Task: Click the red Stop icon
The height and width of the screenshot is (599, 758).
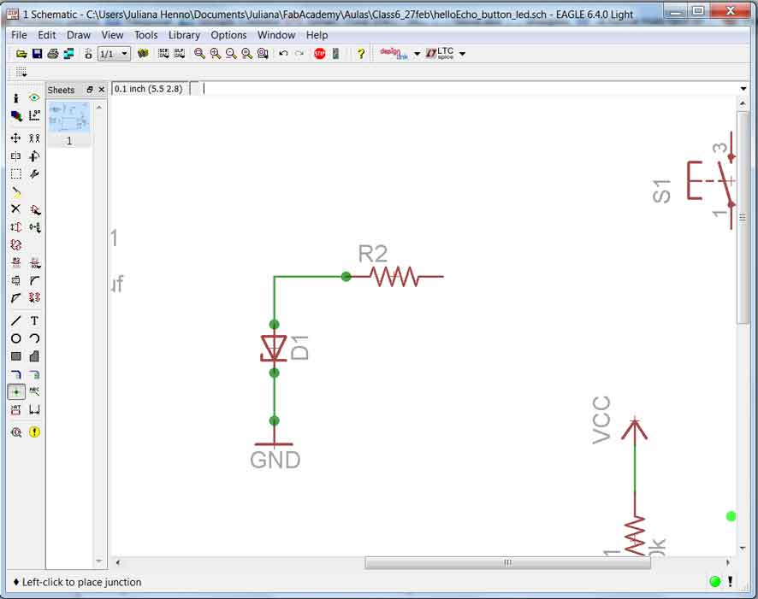Action: coord(319,54)
